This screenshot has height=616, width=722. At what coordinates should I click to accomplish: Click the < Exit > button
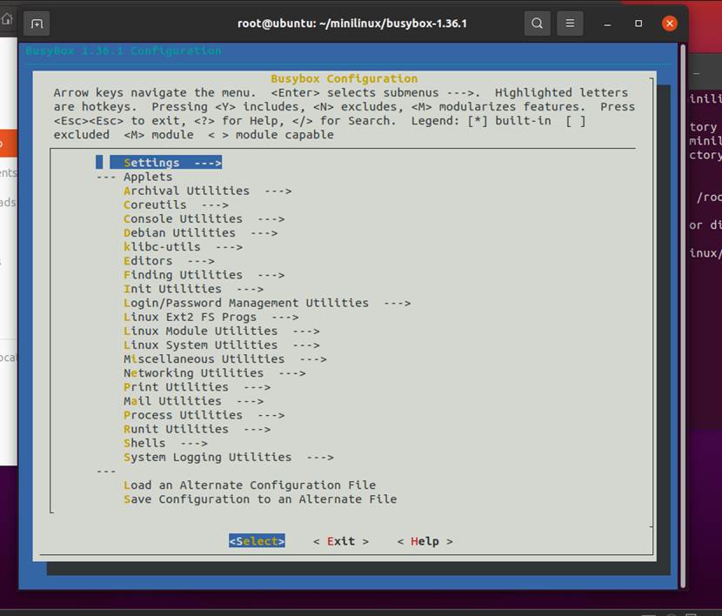pyautogui.click(x=341, y=541)
